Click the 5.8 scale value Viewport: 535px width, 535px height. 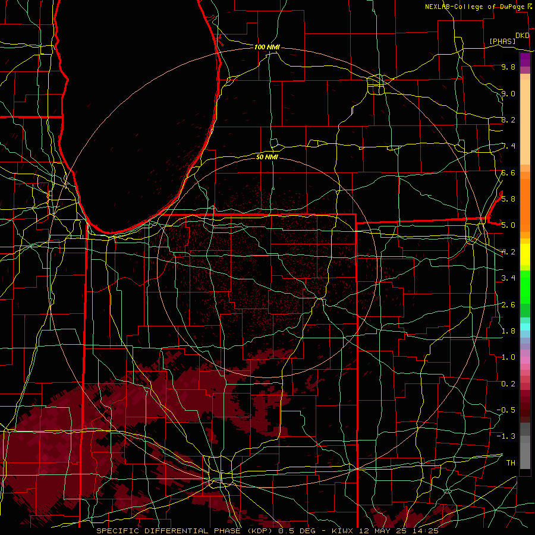tap(508, 199)
